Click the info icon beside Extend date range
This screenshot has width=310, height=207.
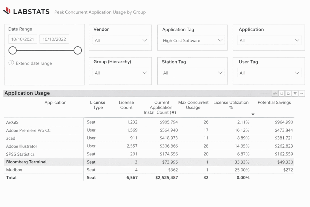tap(11, 63)
